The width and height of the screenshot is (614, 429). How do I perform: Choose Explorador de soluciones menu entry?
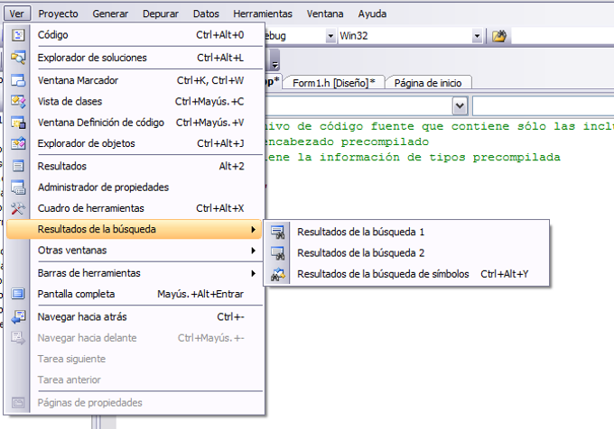[x=135, y=58]
